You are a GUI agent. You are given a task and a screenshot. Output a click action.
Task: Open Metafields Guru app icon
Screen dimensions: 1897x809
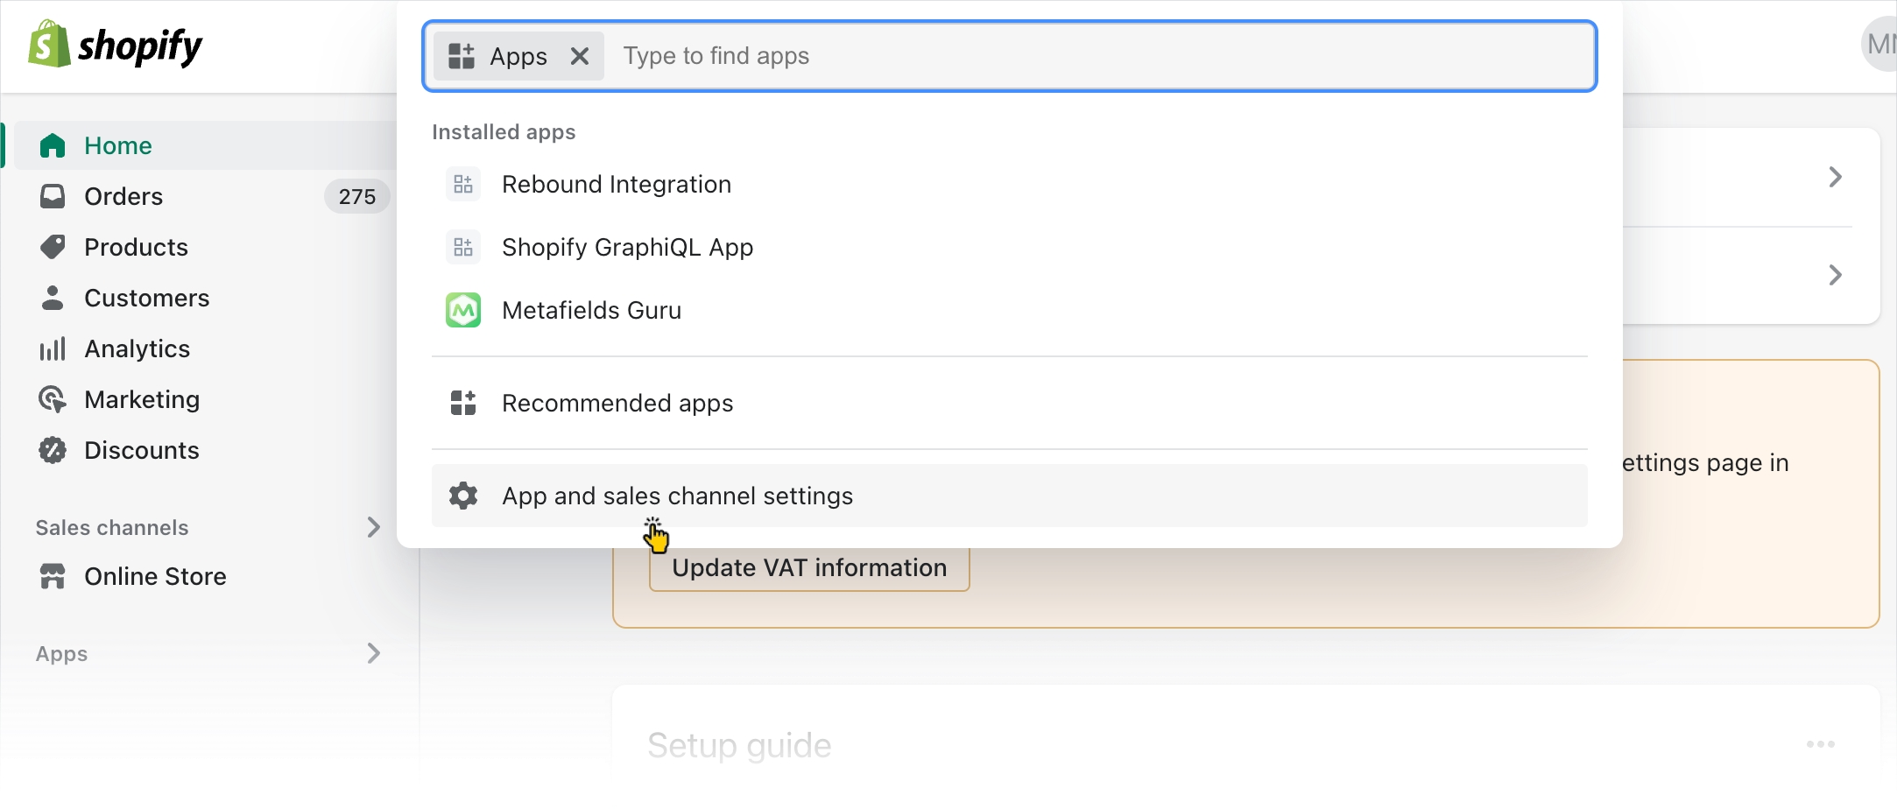click(x=462, y=310)
